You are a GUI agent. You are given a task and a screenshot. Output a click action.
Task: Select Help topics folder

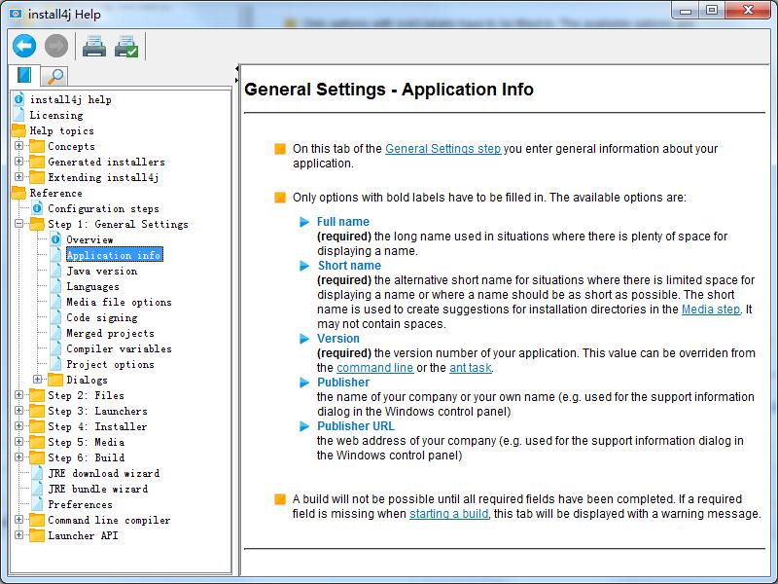[x=61, y=130]
